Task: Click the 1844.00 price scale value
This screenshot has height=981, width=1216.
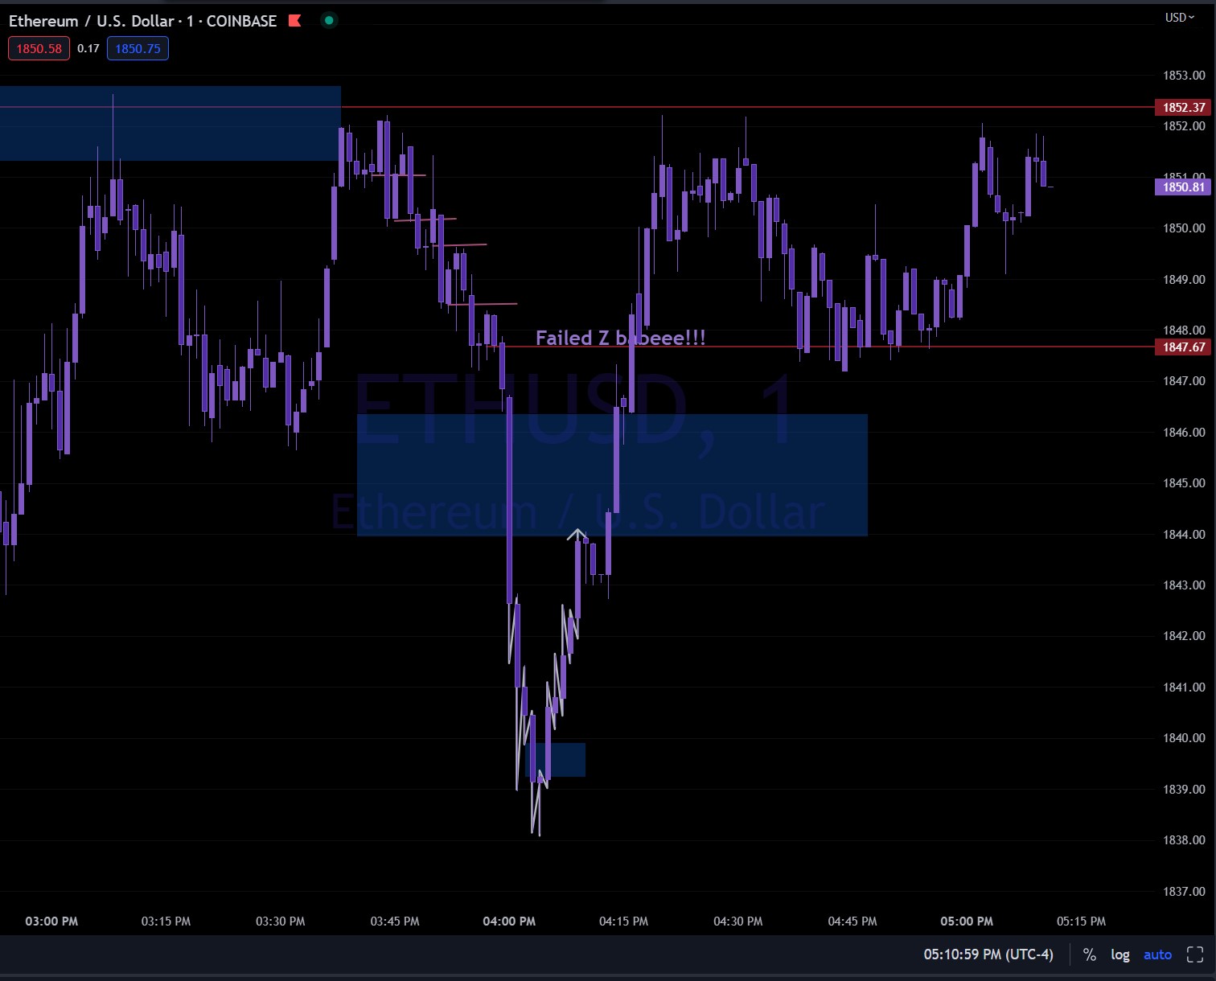Action: tap(1184, 534)
